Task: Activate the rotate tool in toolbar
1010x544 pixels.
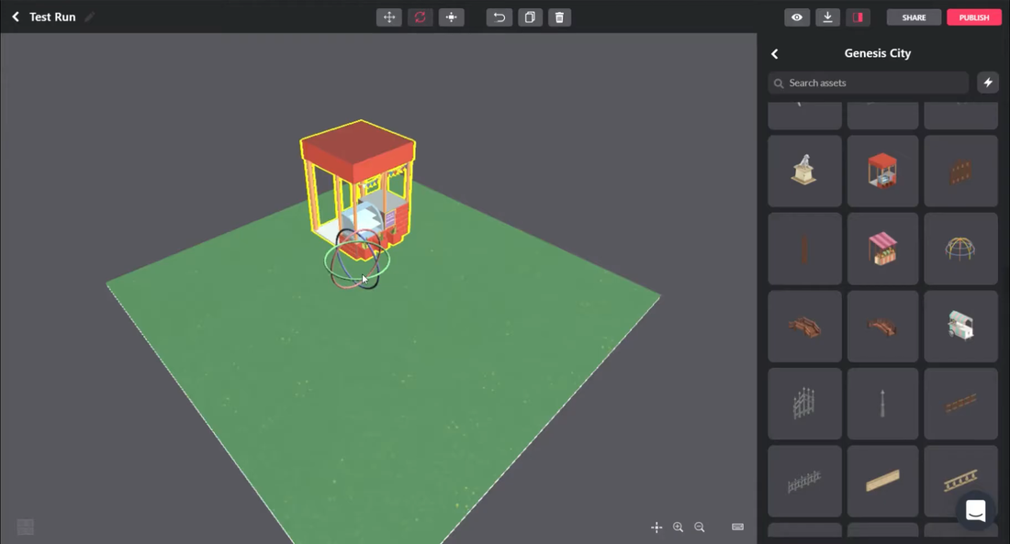Action: [x=421, y=17]
